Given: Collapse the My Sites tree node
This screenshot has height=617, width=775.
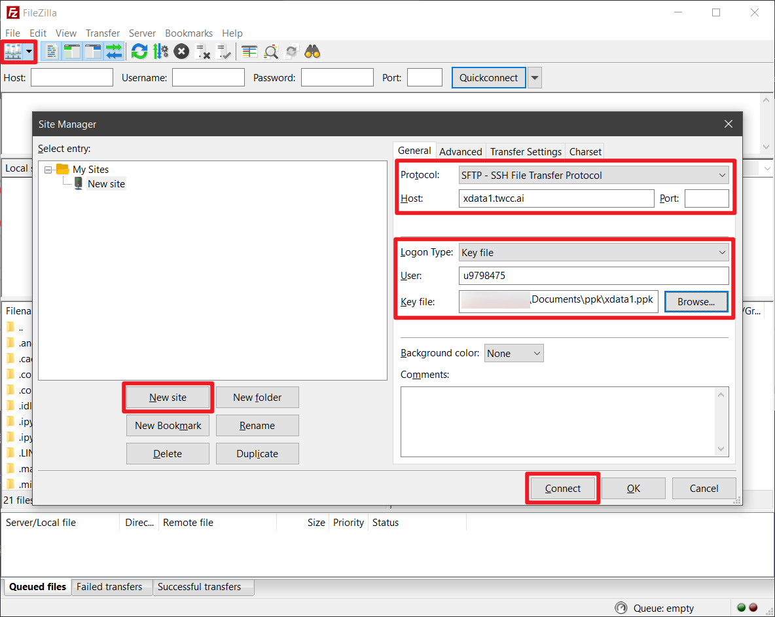Looking at the screenshot, I should pos(48,170).
